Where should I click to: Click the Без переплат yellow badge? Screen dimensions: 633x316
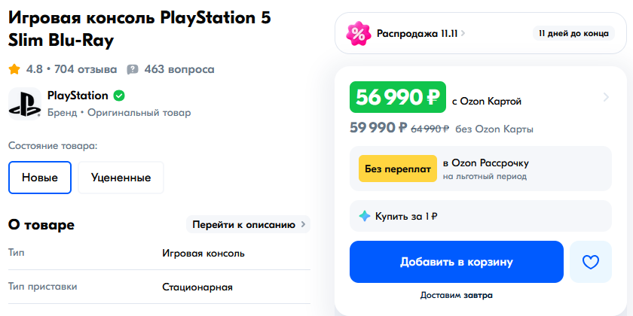(398, 169)
